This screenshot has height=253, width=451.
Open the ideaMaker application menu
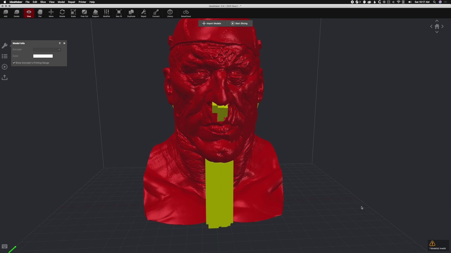pyautogui.click(x=16, y=2)
